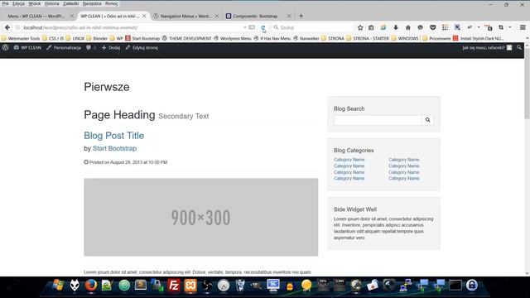Open the padlock icon in the dock

(x=472, y=286)
